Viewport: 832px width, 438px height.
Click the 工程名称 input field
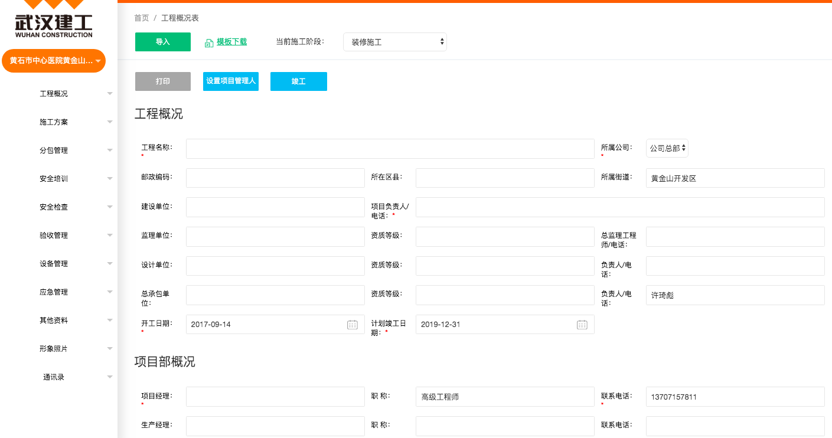(x=390, y=149)
